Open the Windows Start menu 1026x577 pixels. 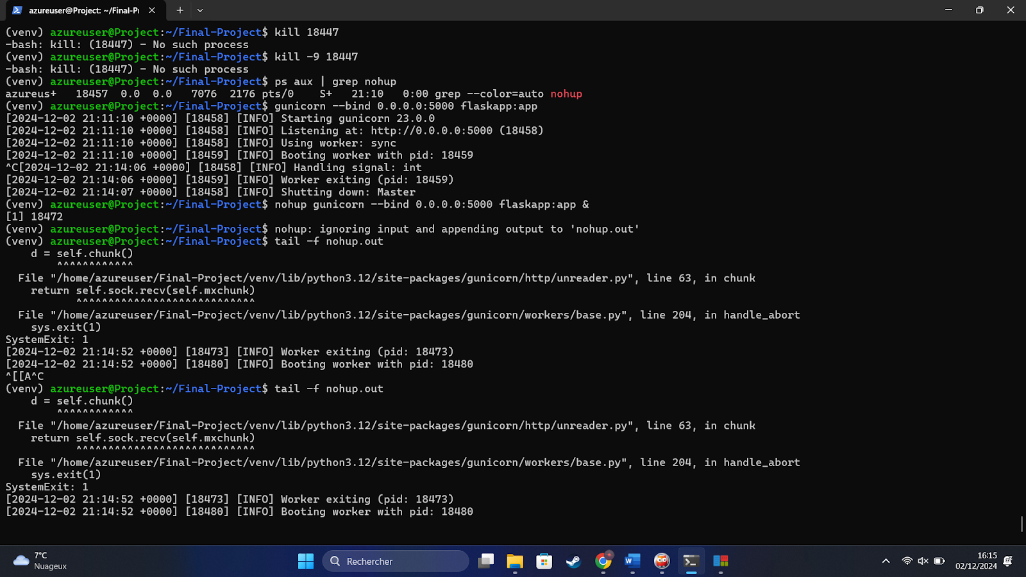click(x=306, y=561)
